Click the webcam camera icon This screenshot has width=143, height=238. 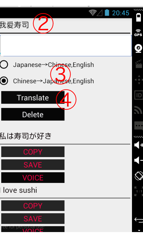point(139,48)
